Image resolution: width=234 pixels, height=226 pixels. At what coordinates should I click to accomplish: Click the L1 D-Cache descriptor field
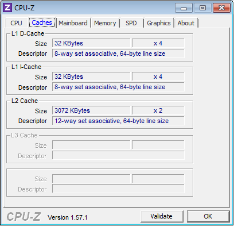[x=118, y=53]
